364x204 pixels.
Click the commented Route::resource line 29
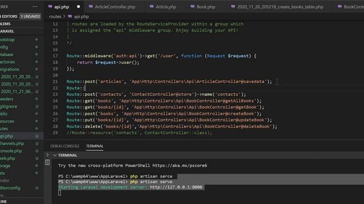(139, 133)
